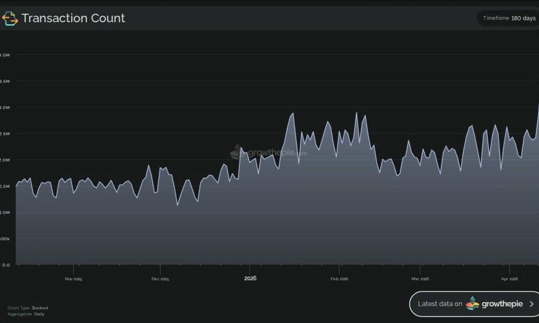Toggle the Stacked chart type setting

(39, 307)
